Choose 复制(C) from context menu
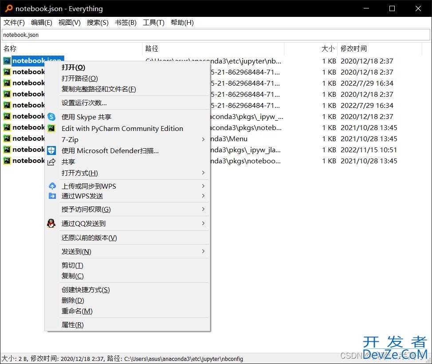 pos(72,276)
